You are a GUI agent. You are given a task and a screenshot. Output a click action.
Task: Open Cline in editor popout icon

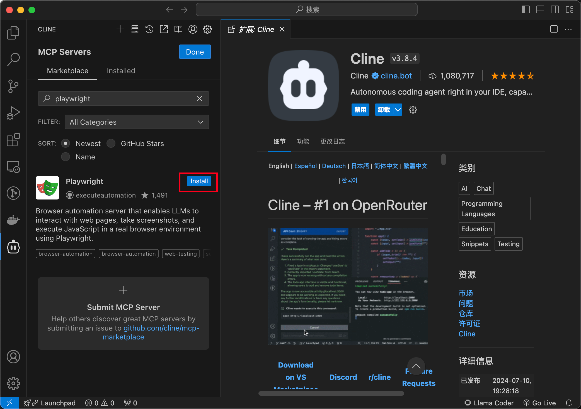point(164,29)
